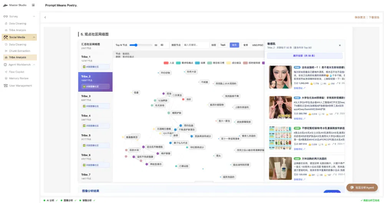This screenshot has height=203, width=384.
Task: Click the Top N number input field
Action: 164,45
